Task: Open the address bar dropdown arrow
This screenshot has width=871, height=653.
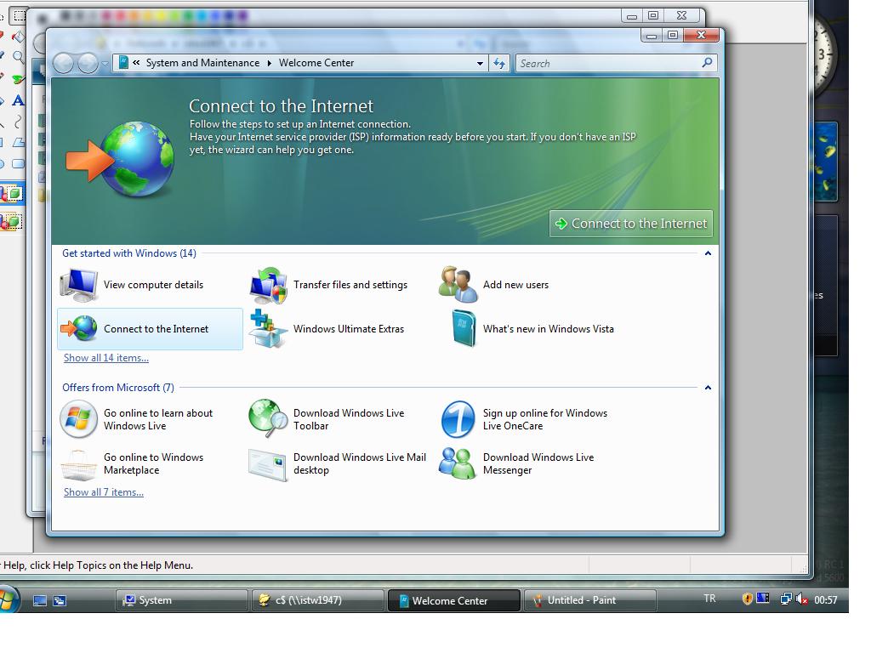Action: [480, 62]
